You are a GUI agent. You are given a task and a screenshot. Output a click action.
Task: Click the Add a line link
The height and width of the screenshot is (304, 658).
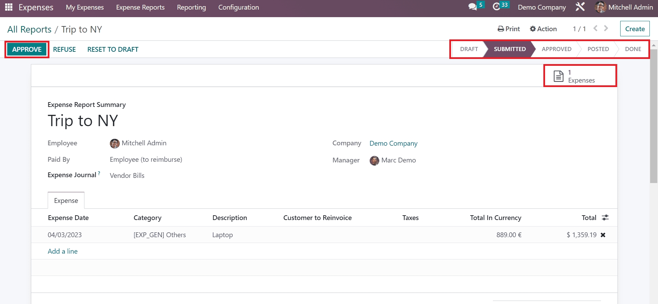pyautogui.click(x=62, y=251)
